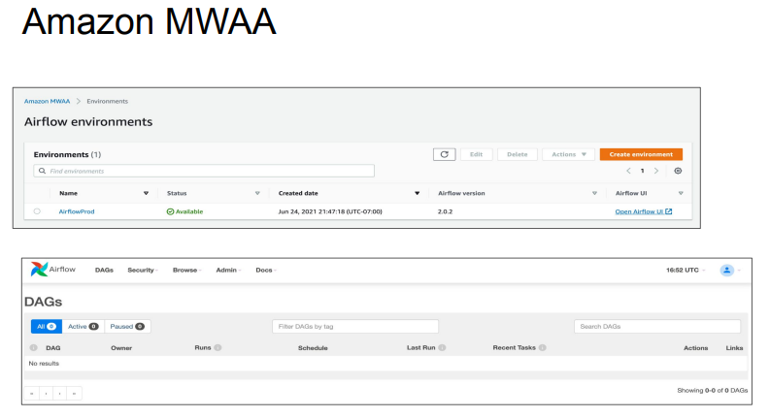The image size is (770, 418).
Task: Open the DAGs nav item
Action: click(104, 270)
